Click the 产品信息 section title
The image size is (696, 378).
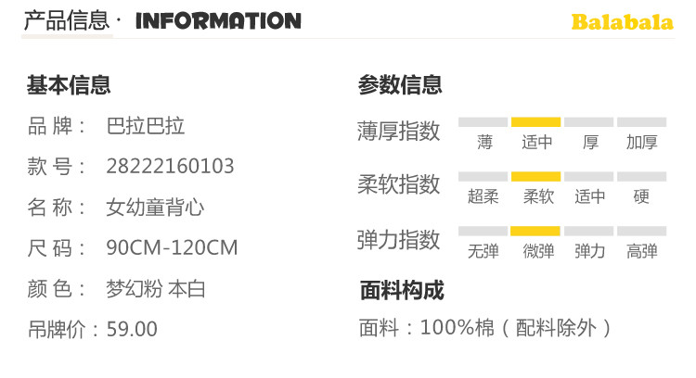pyautogui.click(x=65, y=21)
